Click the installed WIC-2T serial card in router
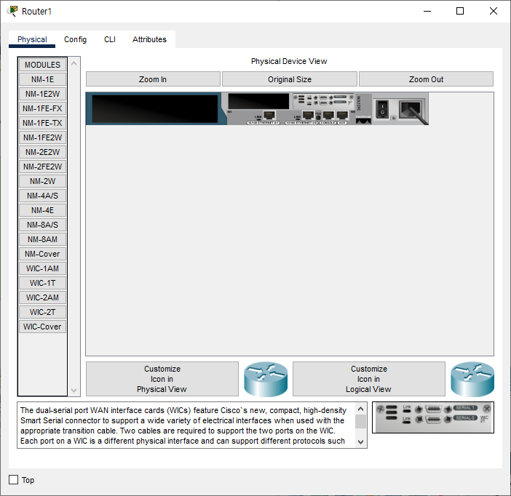This screenshot has width=511, height=496. (x=323, y=100)
